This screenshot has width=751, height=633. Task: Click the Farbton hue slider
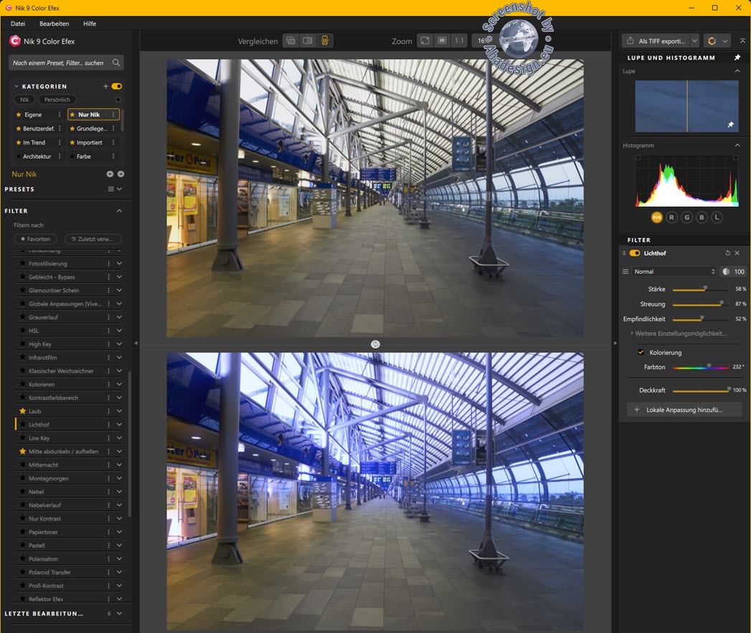701,367
